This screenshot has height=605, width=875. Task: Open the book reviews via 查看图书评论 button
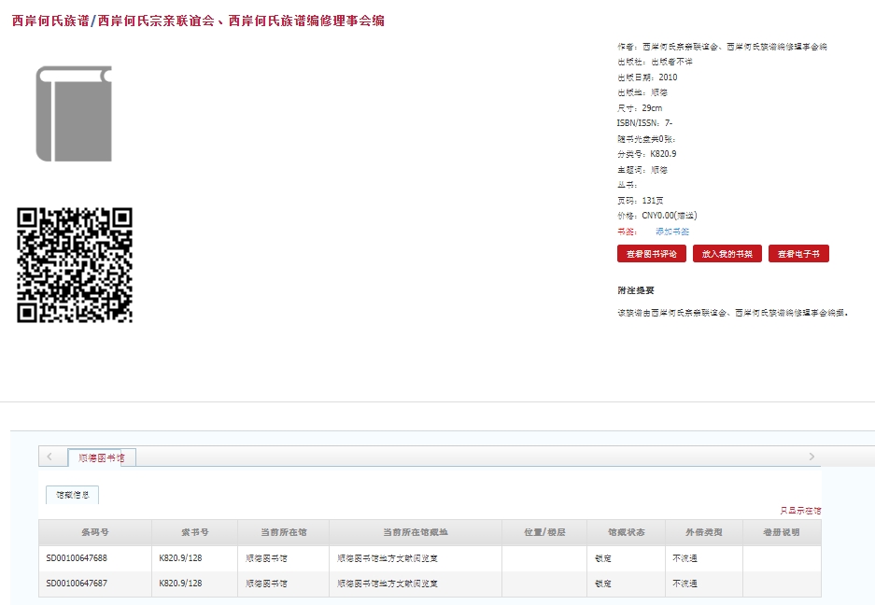point(652,253)
